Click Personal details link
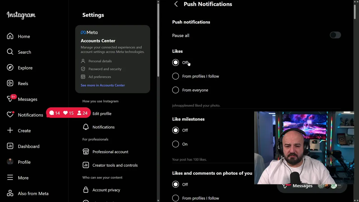Viewport: 359px width, 202px height. click(100, 61)
